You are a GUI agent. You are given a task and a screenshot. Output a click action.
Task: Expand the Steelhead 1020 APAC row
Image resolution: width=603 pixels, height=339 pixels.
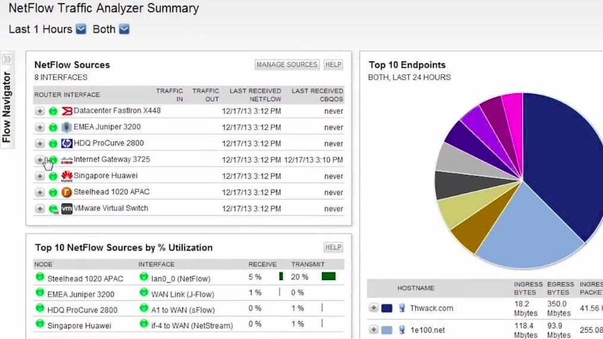(x=40, y=192)
